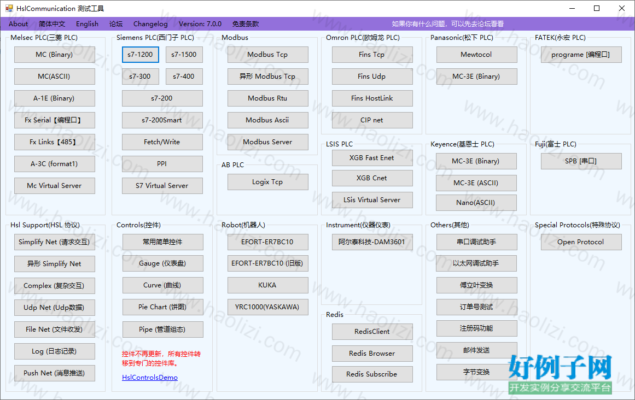635x400 pixels.
Task: Open Complex (复杂交互) test
Action: [x=55, y=286]
